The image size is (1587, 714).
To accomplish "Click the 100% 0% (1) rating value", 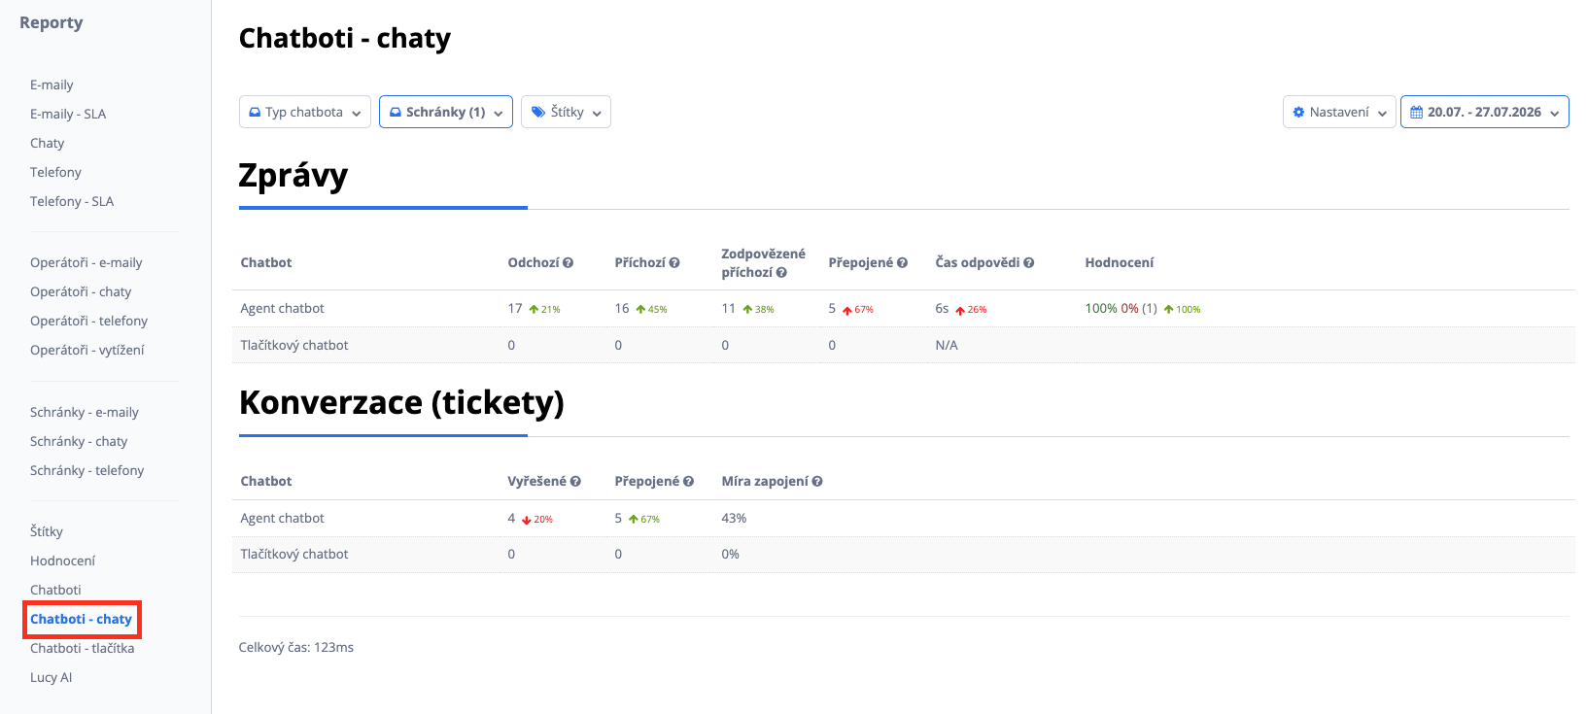I will pyautogui.click(x=1121, y=308).
